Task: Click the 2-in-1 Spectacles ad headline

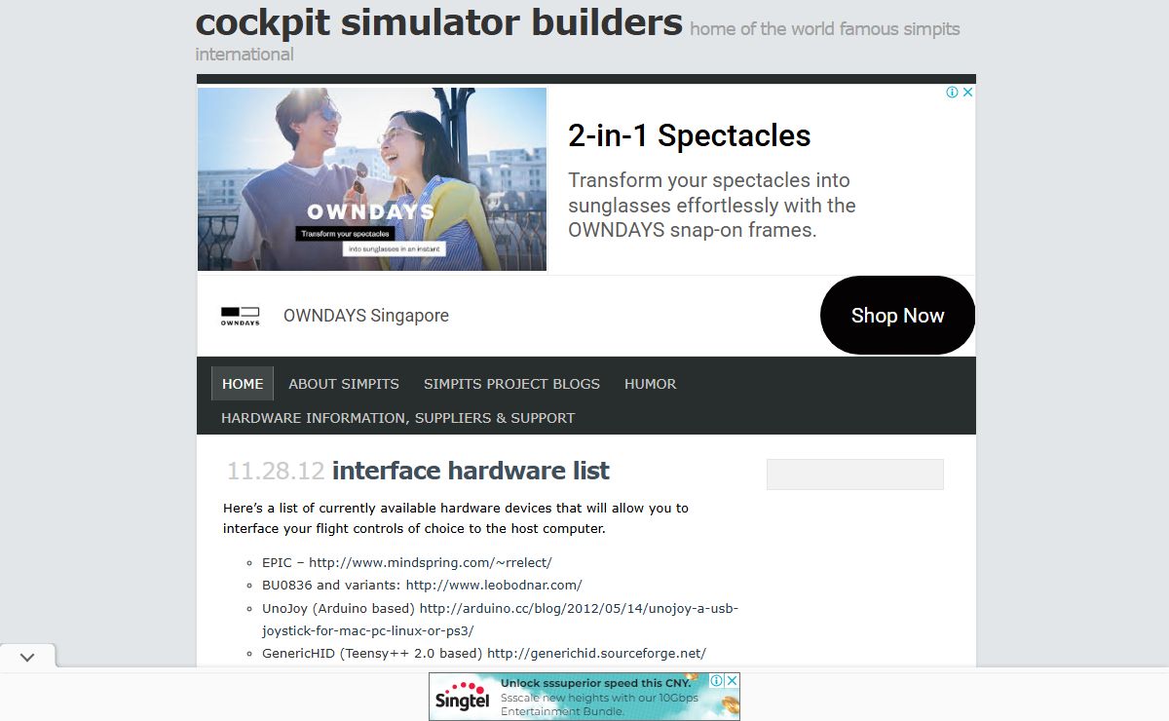Action: [x=689, y=135]
